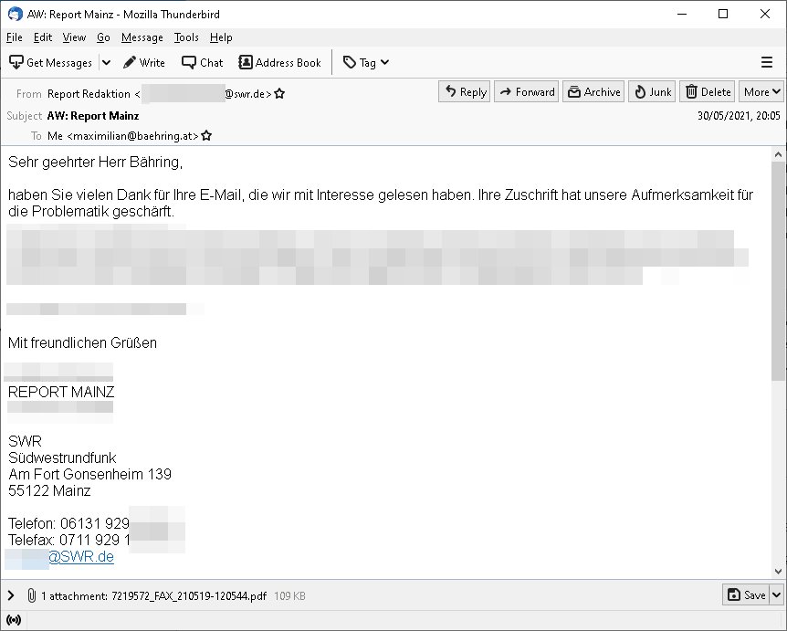
Task: Forward this message
Action: 527,92
